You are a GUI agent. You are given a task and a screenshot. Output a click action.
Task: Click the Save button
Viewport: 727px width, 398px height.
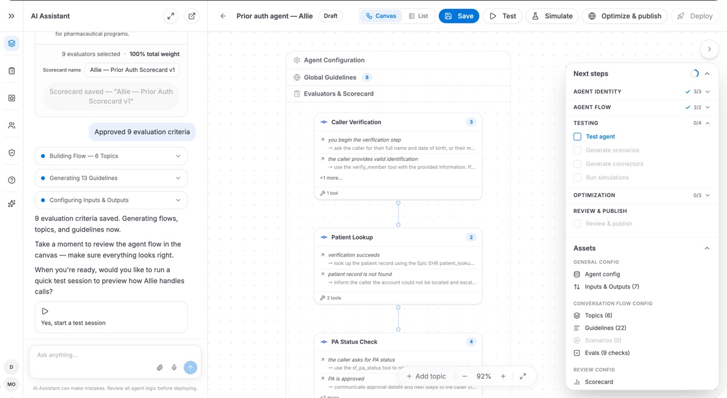(459, 16)
